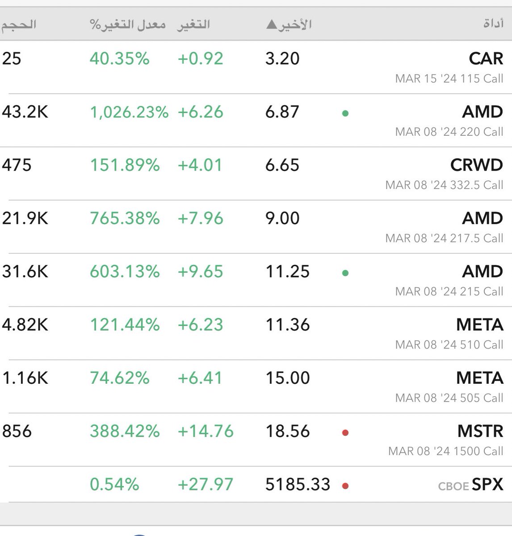Select MAR 08 '24 510 Call text
512x536 pixels.
pos(449,344)
